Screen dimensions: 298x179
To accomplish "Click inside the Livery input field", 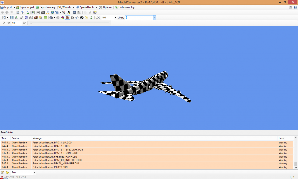I will tap(140, 17).
